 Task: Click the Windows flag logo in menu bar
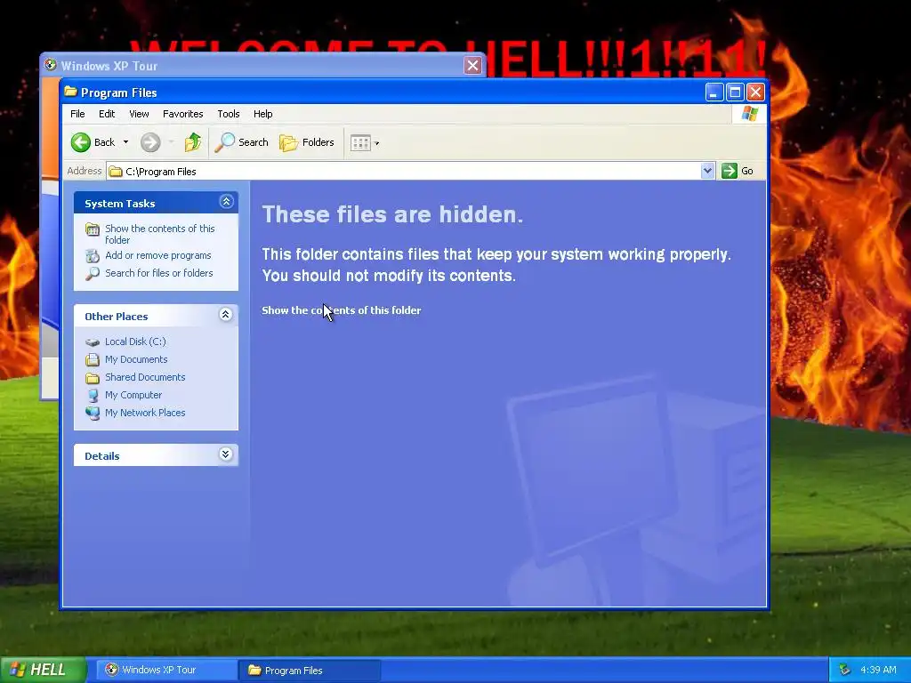coord(749,113)
